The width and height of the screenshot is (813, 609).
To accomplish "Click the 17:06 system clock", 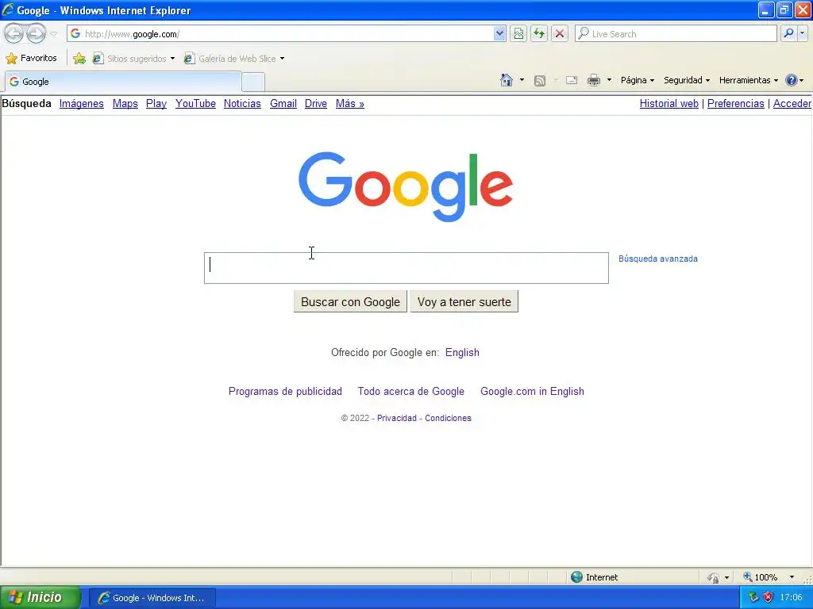I will click(792, 598).
